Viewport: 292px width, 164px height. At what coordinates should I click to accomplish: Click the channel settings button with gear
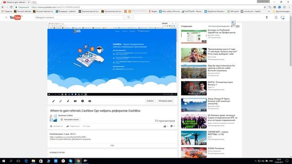tap(69, 119)
